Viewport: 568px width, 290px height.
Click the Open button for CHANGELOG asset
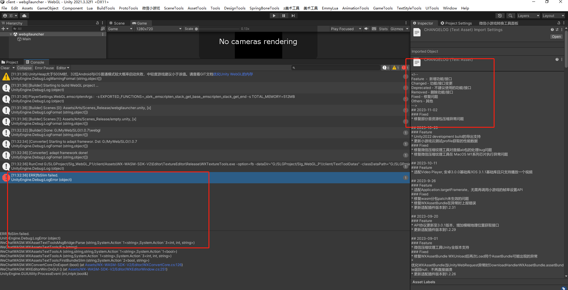click(556, 36)
